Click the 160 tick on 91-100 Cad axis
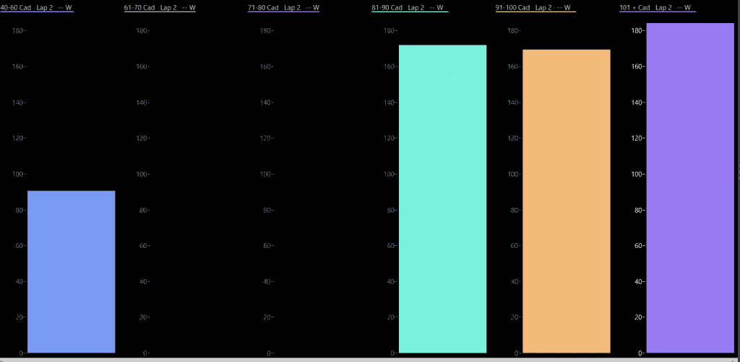Image resolution: width=740 pixels, height=362 pixels. 513,67
